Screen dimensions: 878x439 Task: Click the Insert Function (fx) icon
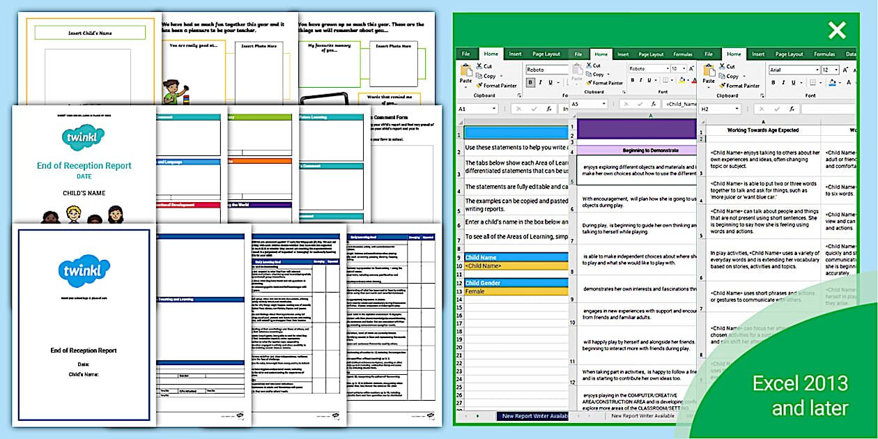pos(792,109)
